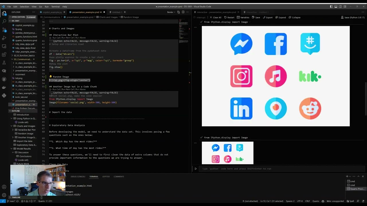Screen dimensions: 367x206
Task: Toggle the primary sidebar layout icon in the title bar
Action: coord(331,7)
